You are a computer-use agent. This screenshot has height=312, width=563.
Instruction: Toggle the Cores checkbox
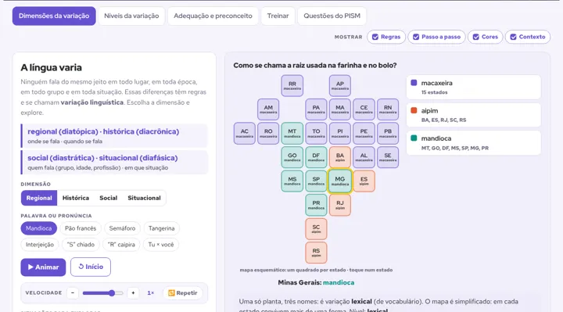point(485,37)
